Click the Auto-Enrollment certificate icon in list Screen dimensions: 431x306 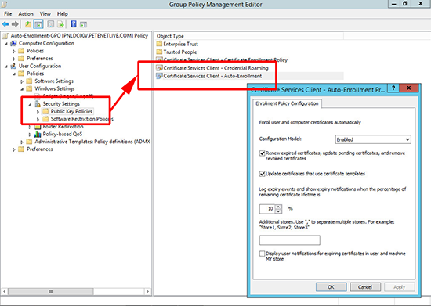(159, 76)
